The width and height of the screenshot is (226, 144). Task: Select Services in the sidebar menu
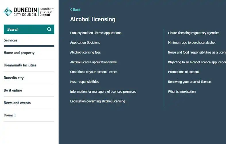(x=11, y=40)
